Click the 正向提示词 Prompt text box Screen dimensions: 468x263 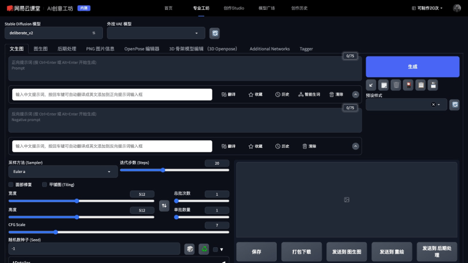pos(175,68)
